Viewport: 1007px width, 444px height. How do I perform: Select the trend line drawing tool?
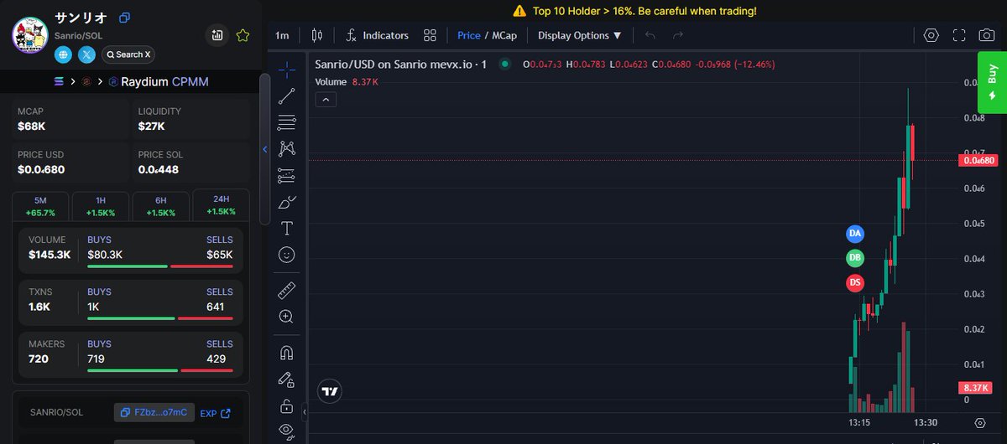point(286,96)
